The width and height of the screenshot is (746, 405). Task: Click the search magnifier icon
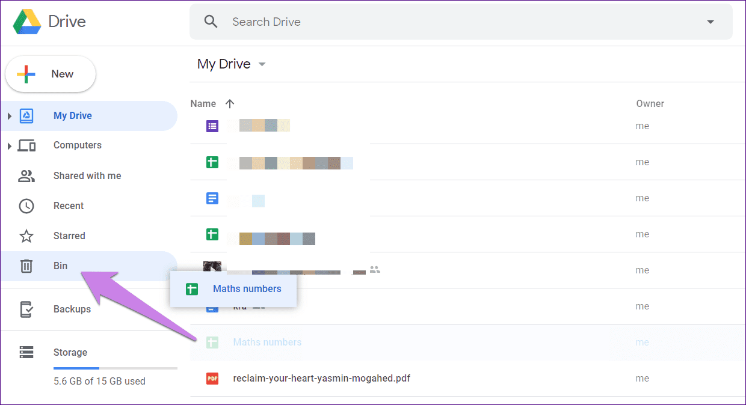point(211,22)
